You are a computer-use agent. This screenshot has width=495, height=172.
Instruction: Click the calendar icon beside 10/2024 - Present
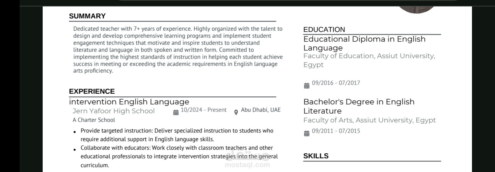tap(176, 113)
